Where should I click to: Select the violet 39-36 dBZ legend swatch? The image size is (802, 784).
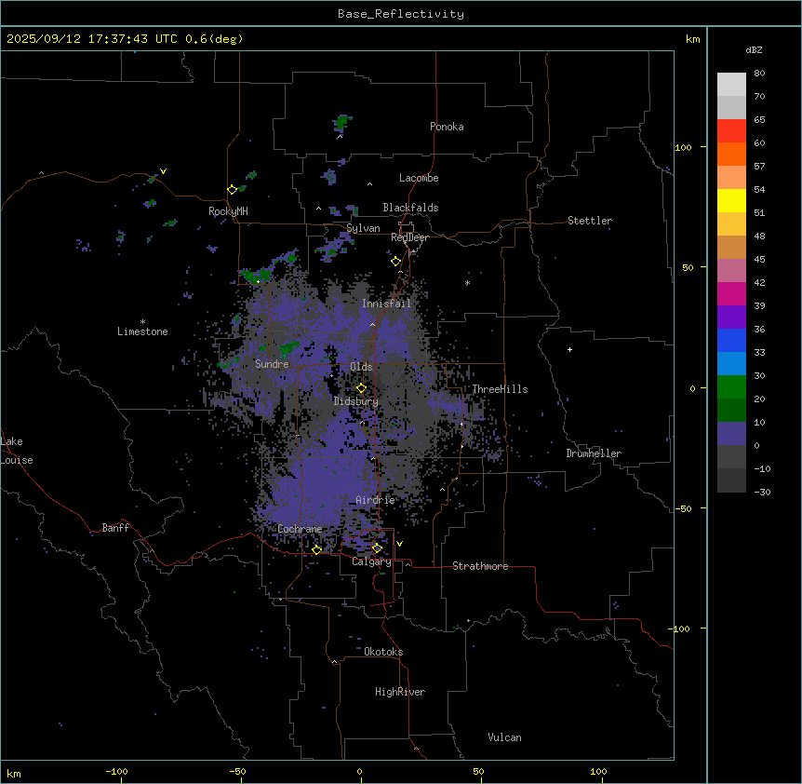(x=731, y=318)
